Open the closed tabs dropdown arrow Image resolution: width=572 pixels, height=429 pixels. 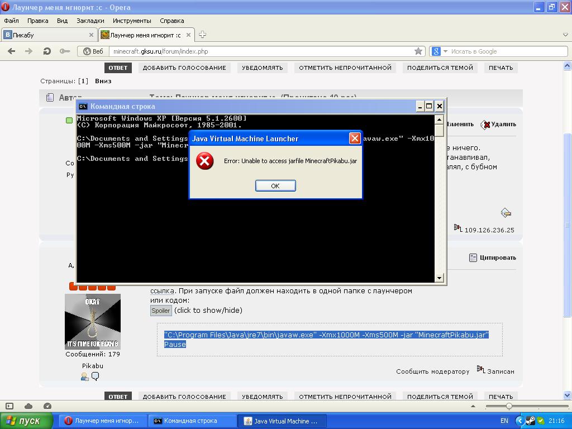coord(565,35)
